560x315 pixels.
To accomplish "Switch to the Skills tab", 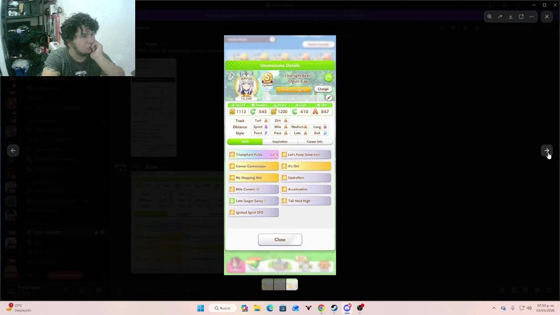I will 245,142.
